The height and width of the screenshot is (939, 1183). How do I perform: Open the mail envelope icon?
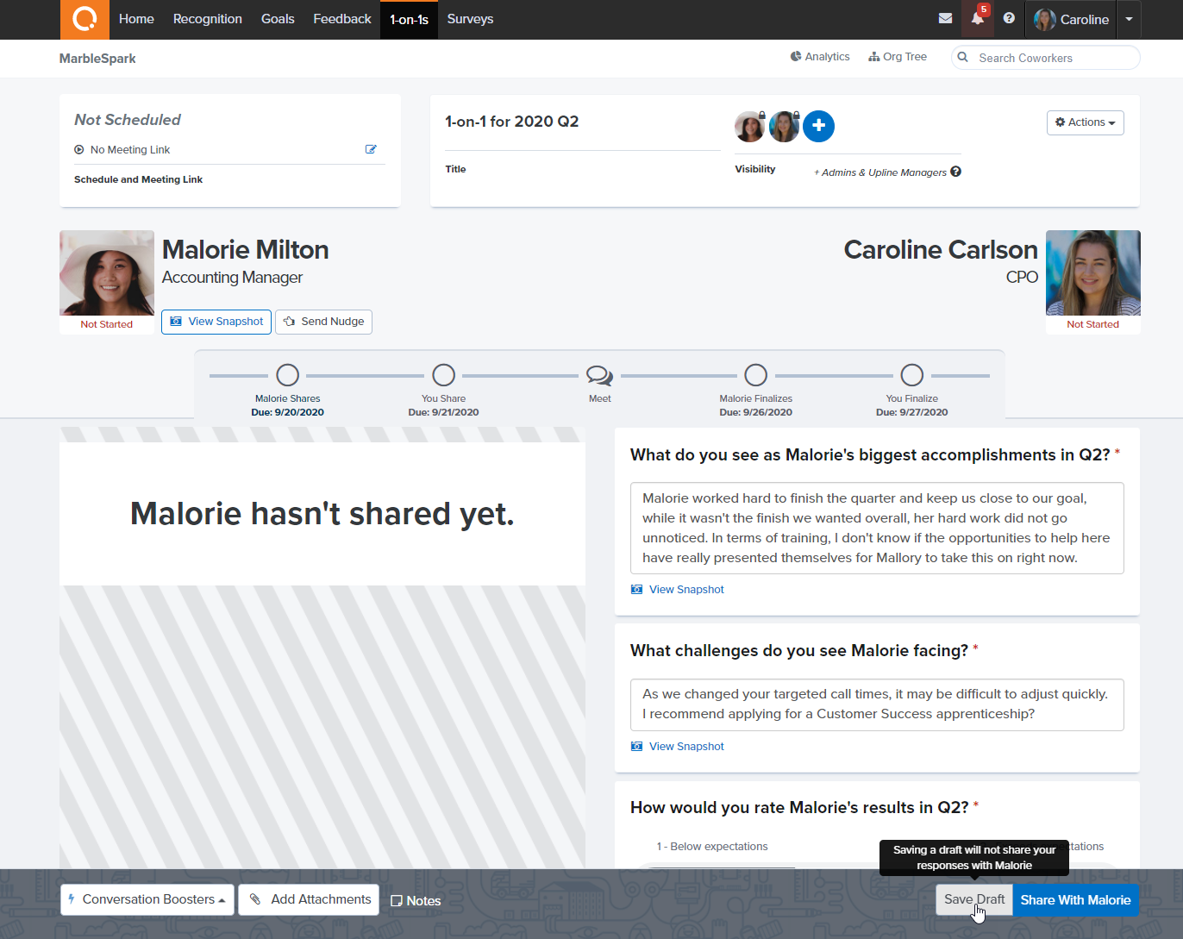tap(945, 19)
